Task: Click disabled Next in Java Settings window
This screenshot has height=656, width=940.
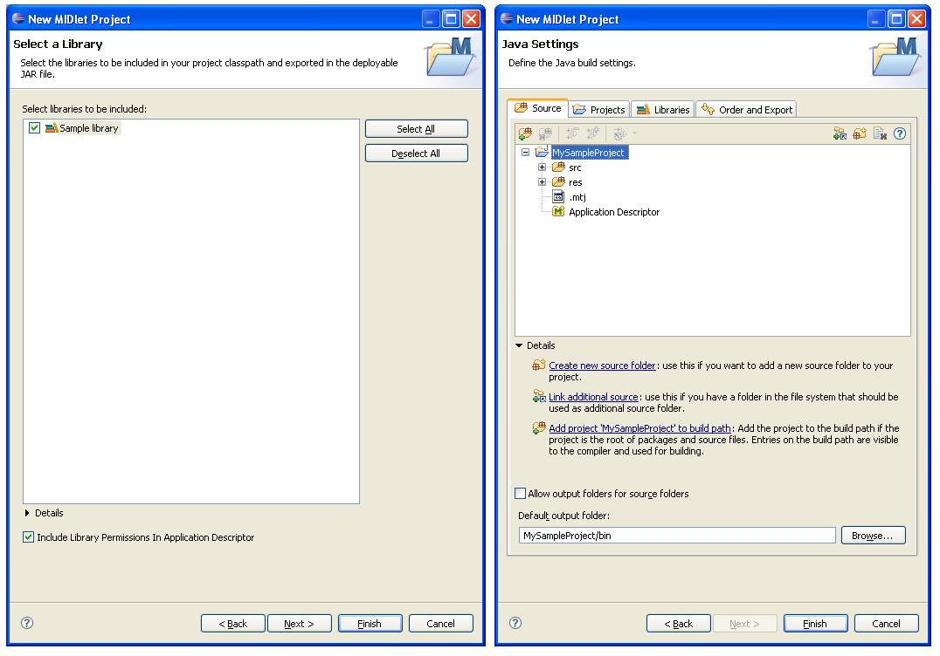Action: pos(744,623)
